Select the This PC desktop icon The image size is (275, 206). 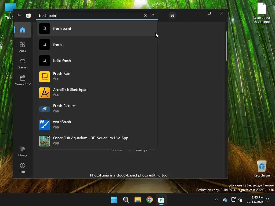tap(9, 11)
